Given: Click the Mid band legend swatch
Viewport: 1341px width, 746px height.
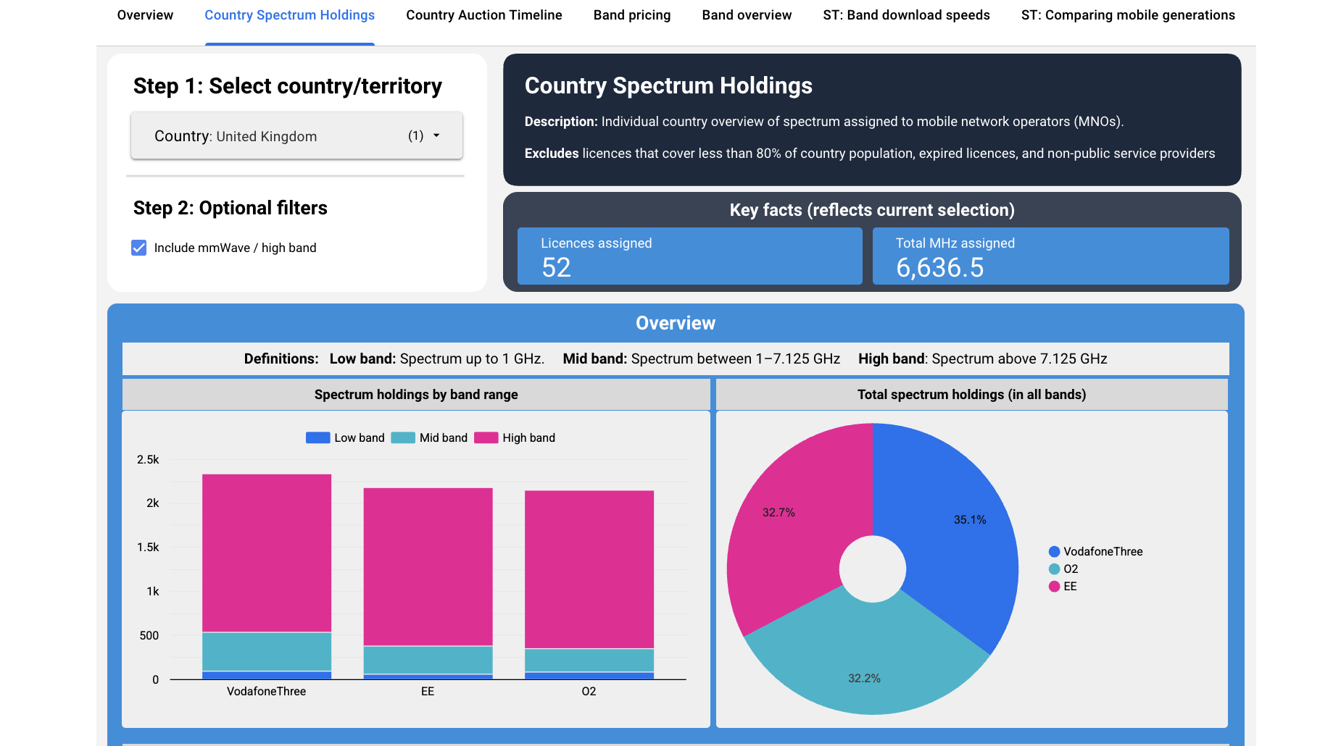Looking at the screenshot, I should coord(403,437).
